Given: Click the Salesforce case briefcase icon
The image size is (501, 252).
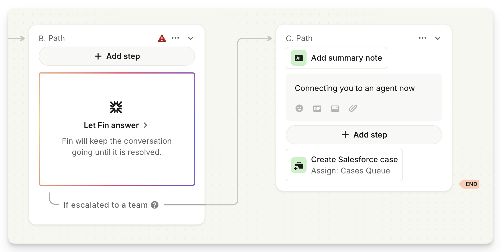Looking at the screenshot, I should [299, 165].
